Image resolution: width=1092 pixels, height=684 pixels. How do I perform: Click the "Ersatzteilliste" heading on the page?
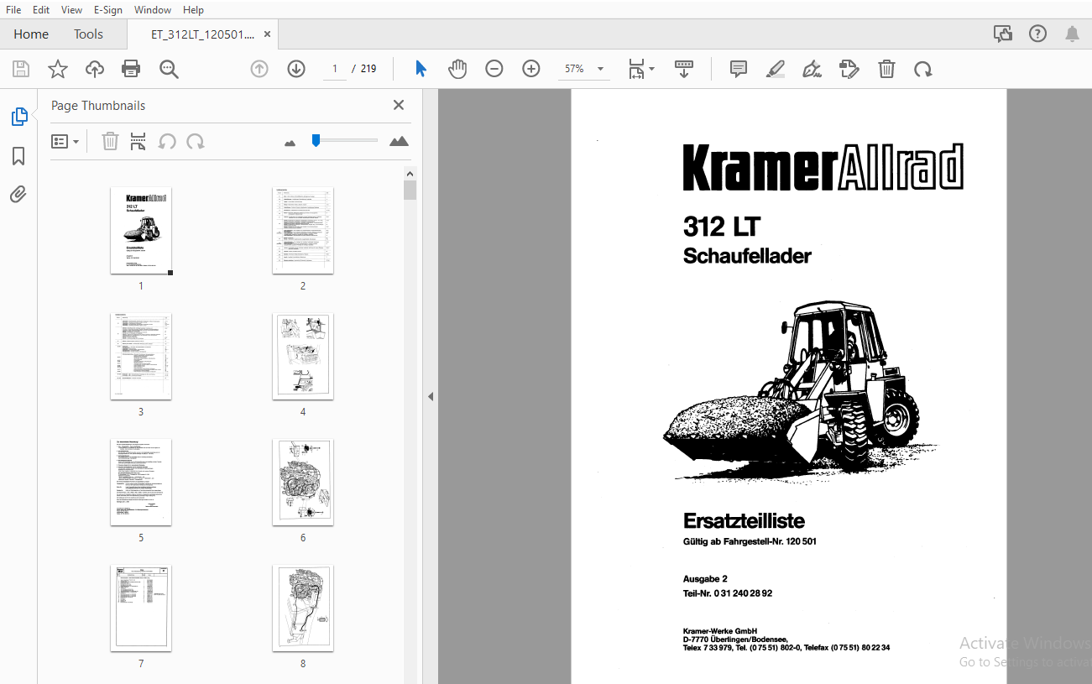[x=744, y=520]
